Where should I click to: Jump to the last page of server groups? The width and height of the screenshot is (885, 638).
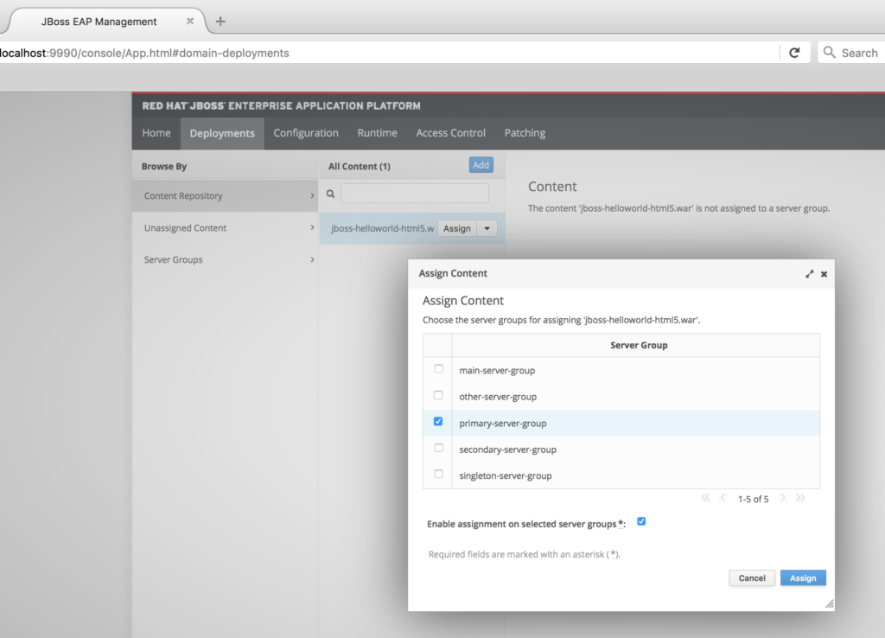point(800,498)
